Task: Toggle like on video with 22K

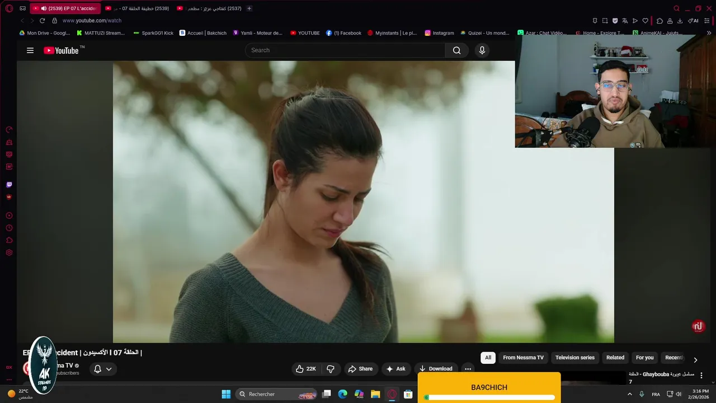Action: coord(306,369)
